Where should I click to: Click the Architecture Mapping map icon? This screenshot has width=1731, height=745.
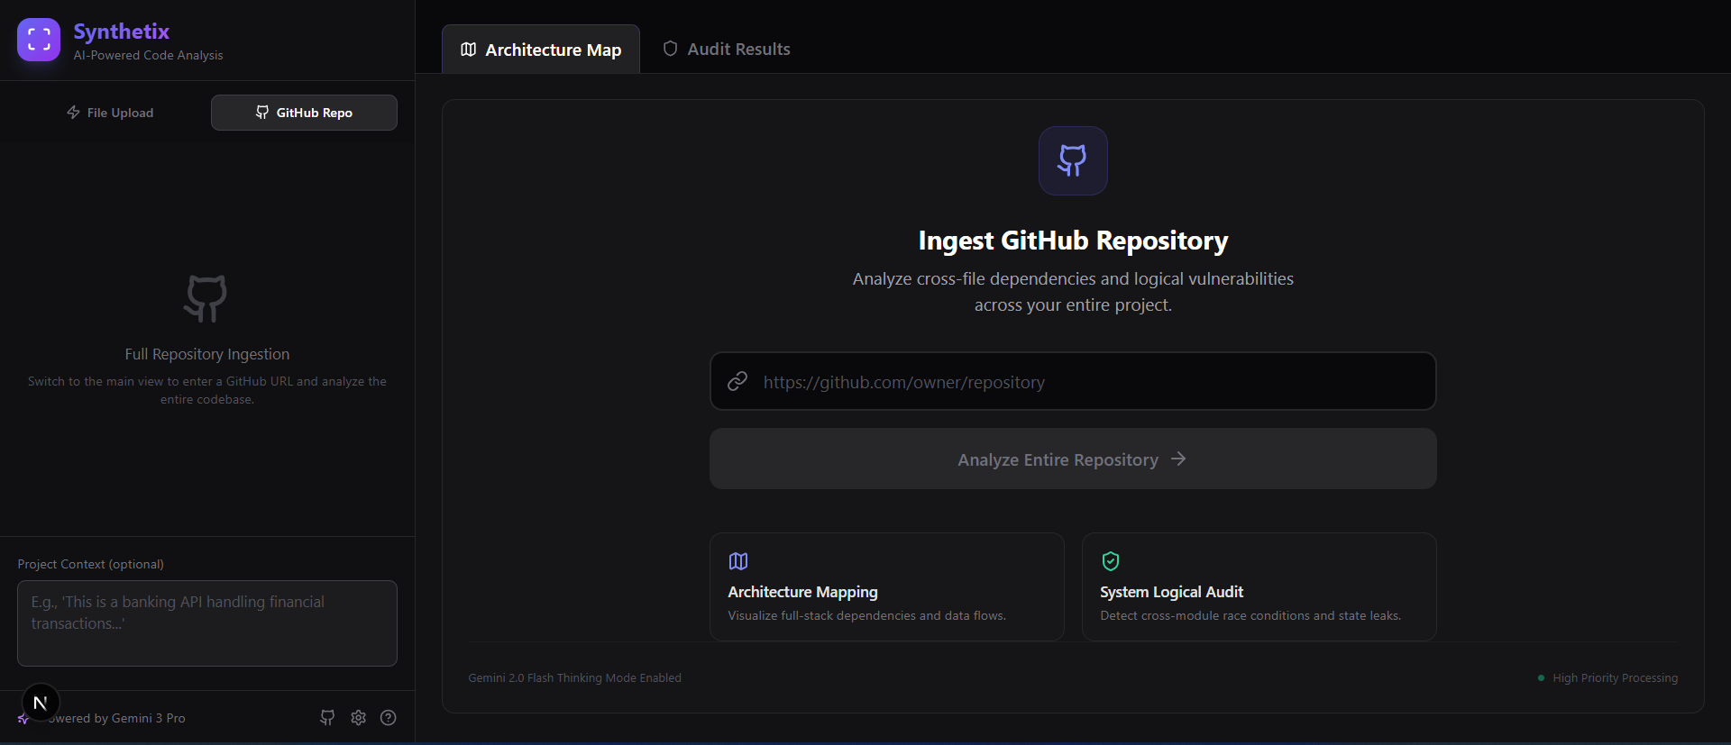click(738, 561)
